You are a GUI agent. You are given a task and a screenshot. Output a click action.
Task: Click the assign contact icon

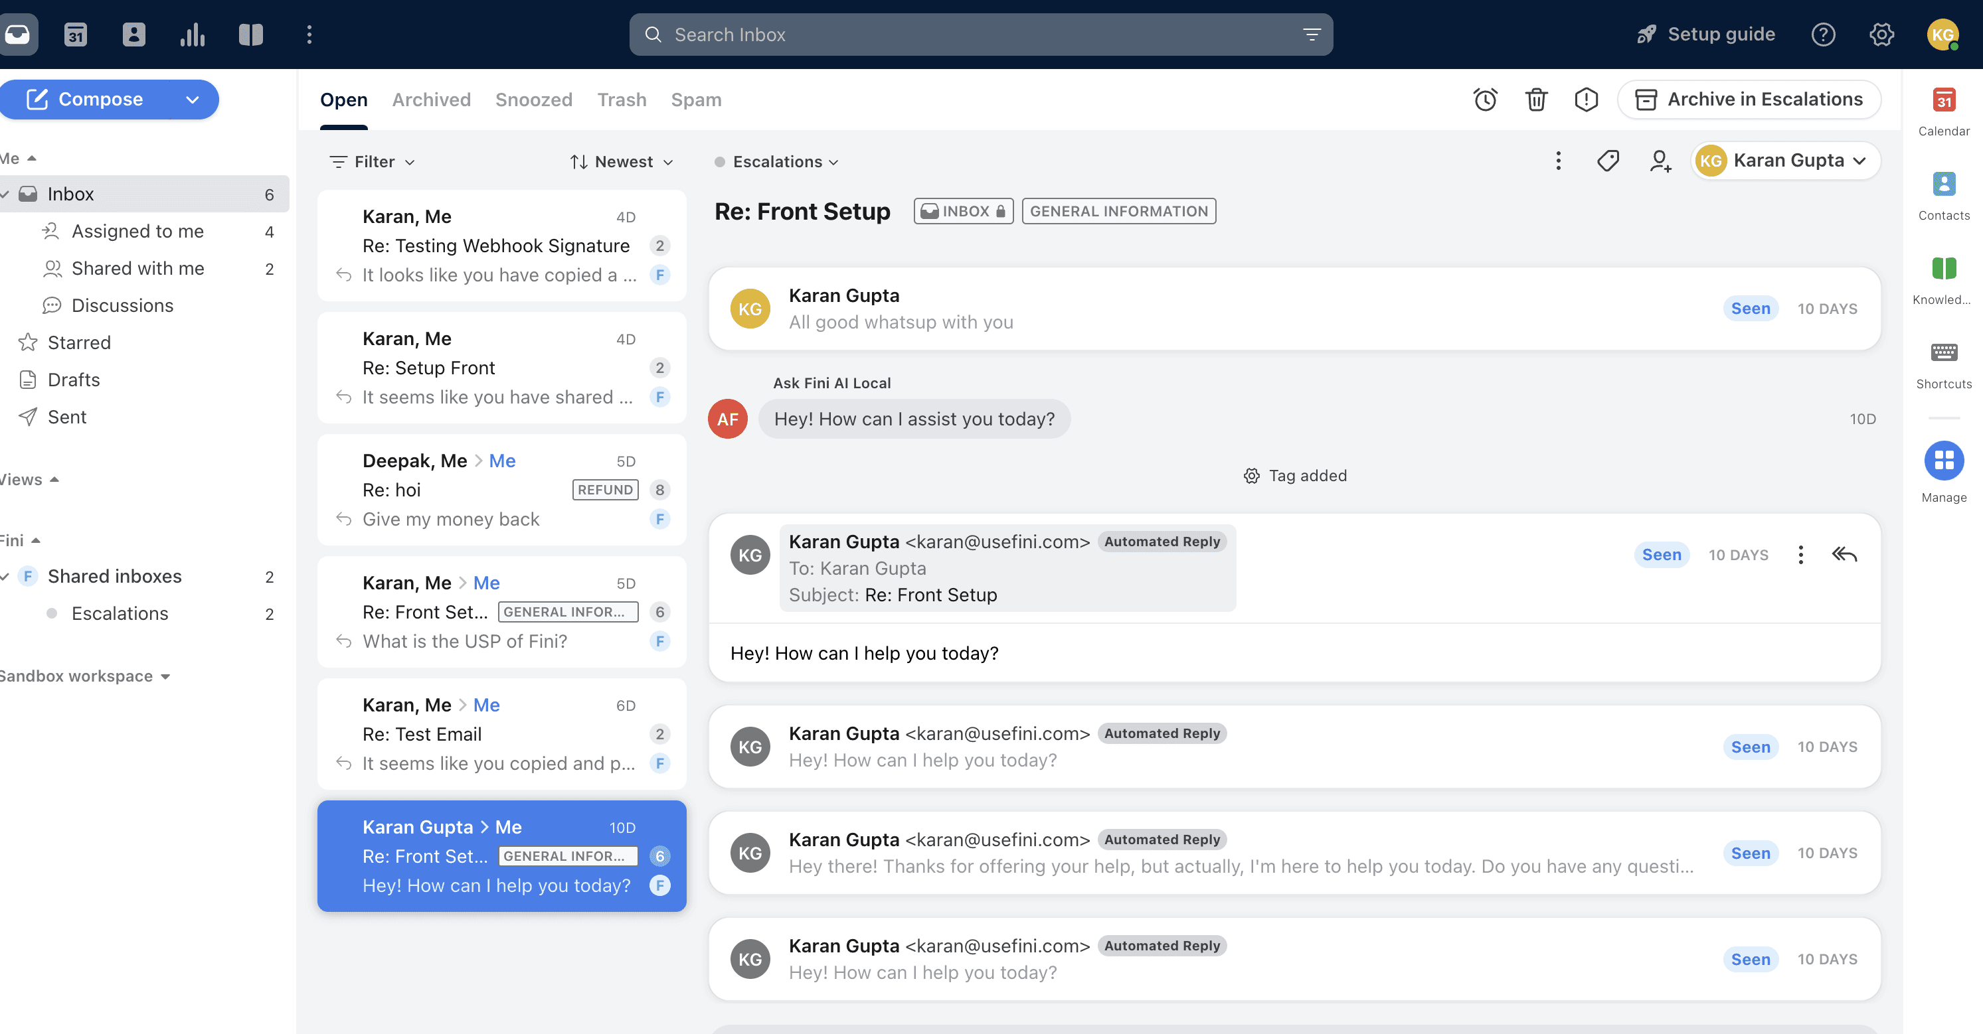pyautogui.click(x=1659, y=160)
